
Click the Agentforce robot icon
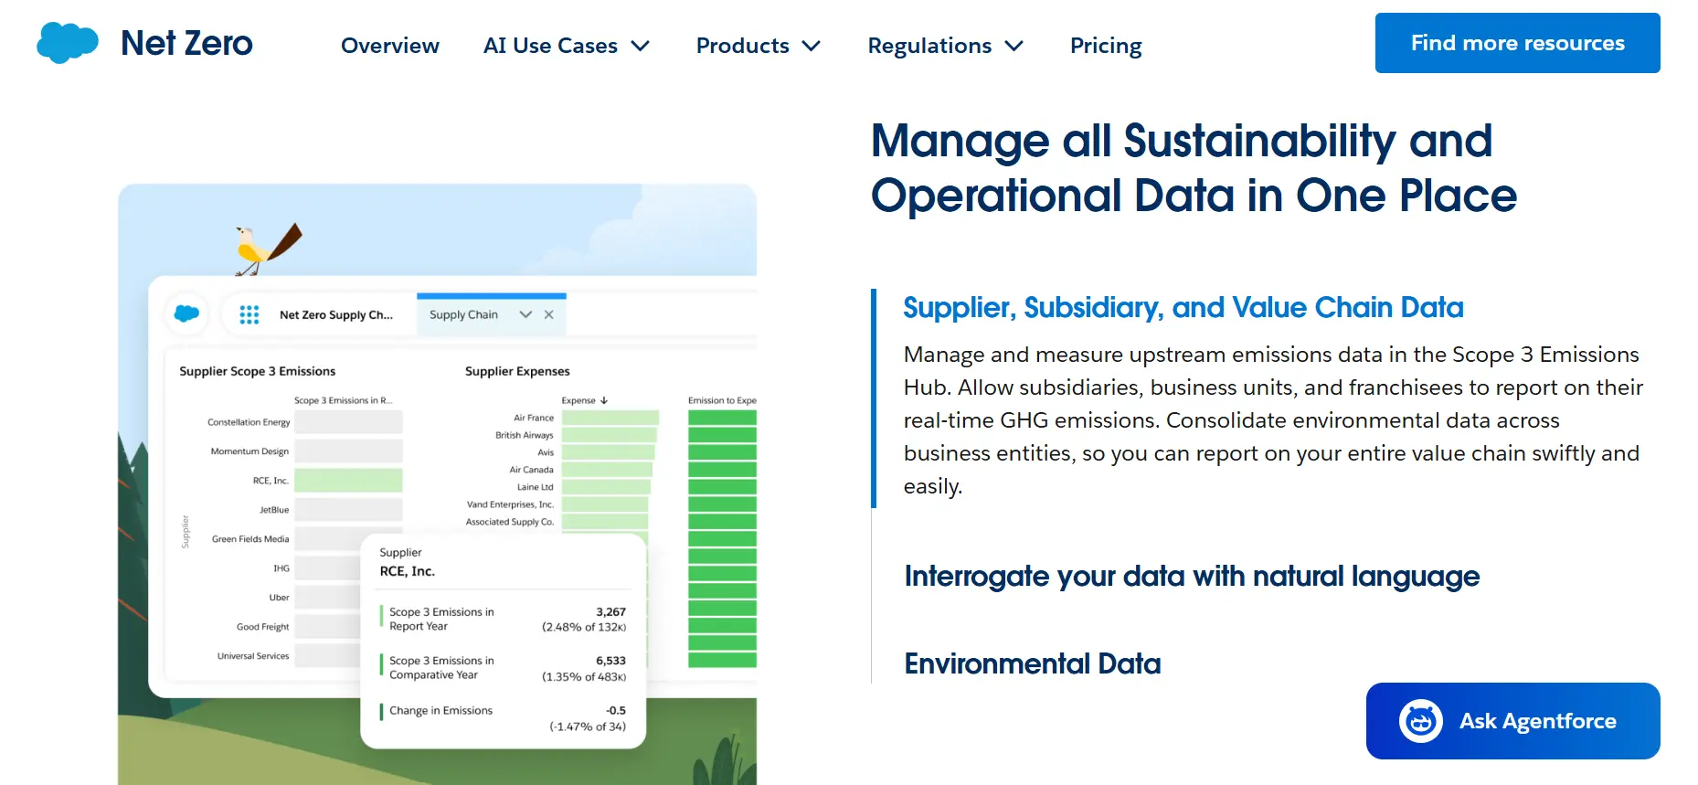1420,721
